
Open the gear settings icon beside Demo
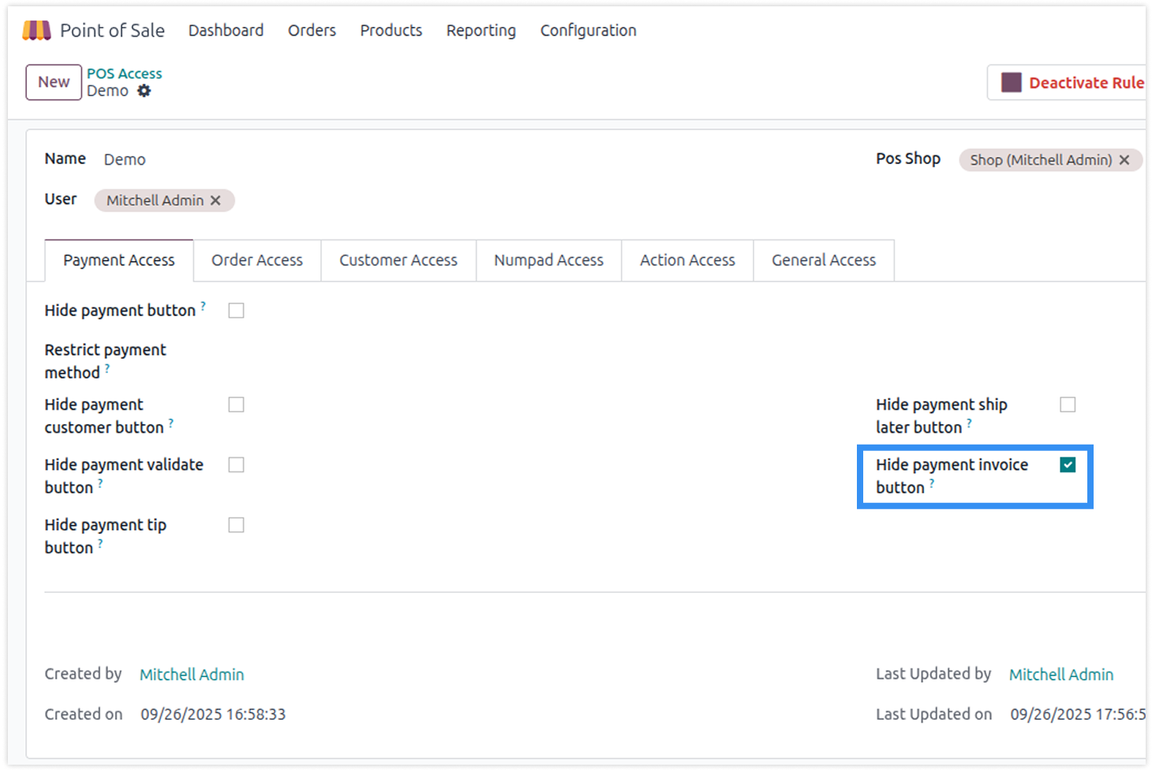(x=144, y=91)
